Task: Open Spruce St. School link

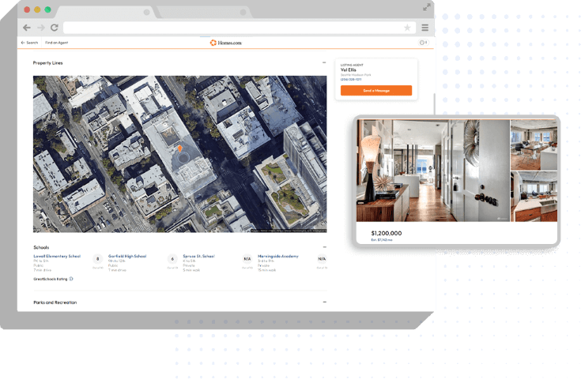Action: 199,256
